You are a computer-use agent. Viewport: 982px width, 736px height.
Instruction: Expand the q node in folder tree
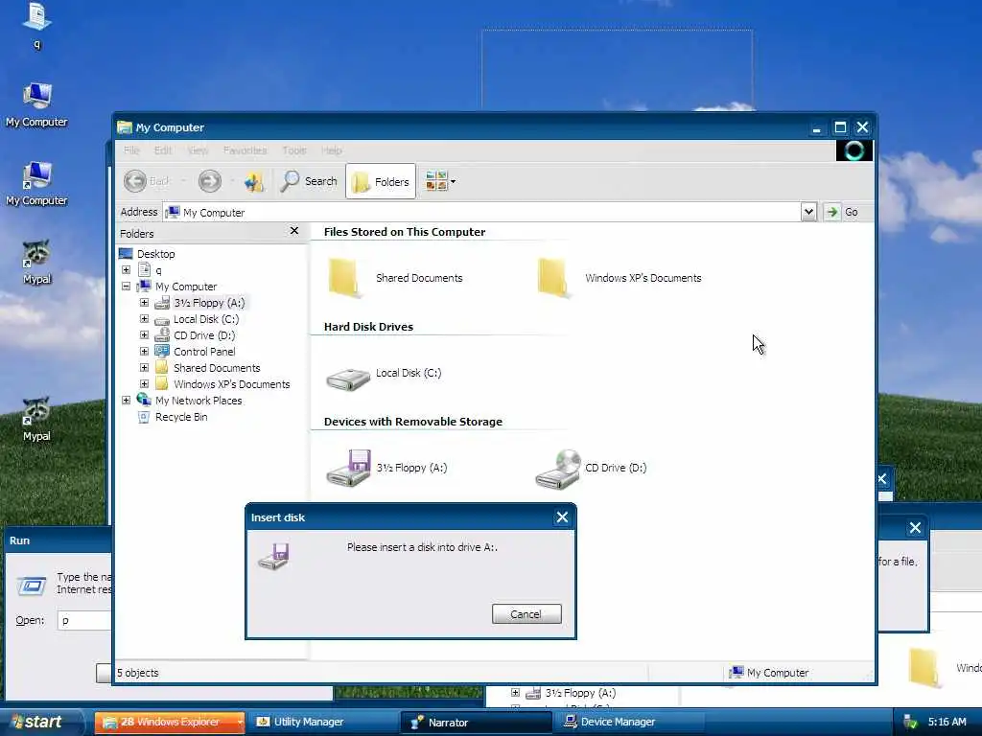tap(126, 269)
